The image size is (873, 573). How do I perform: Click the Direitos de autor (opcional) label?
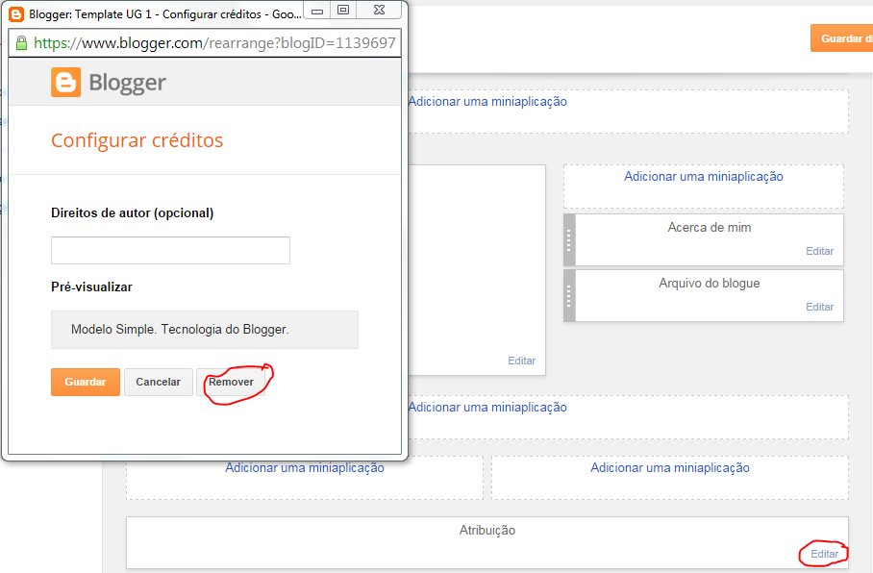pos(133,213)
